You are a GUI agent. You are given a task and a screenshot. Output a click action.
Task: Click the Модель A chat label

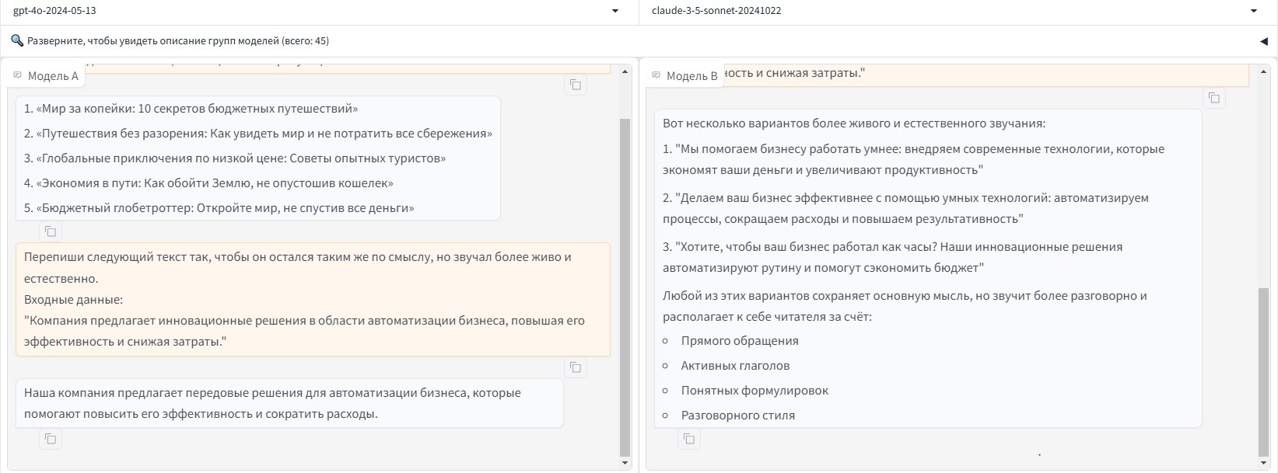point(46,76)
